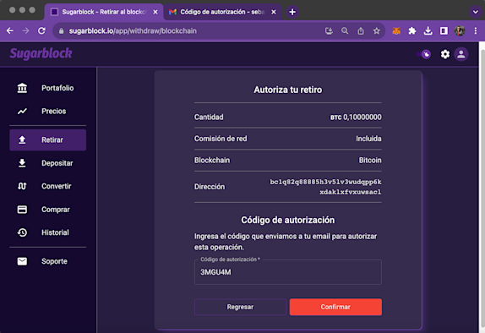The width and height of the screenshot is (485, 333).
Task: Open a new browser tab
Action: (x=292, y=12)
